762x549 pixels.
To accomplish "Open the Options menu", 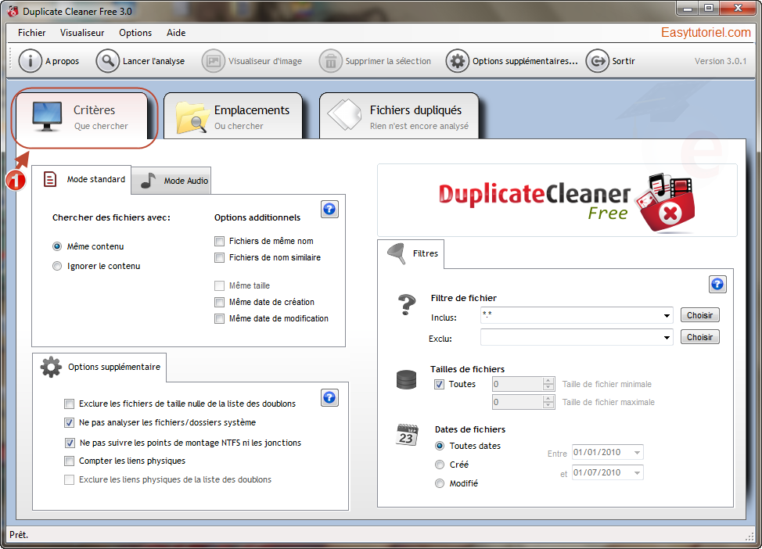I will 135,33.
